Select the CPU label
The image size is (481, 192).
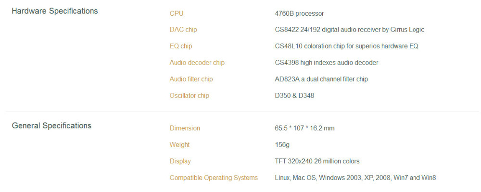pyautogui.click(x=177, y=13)
